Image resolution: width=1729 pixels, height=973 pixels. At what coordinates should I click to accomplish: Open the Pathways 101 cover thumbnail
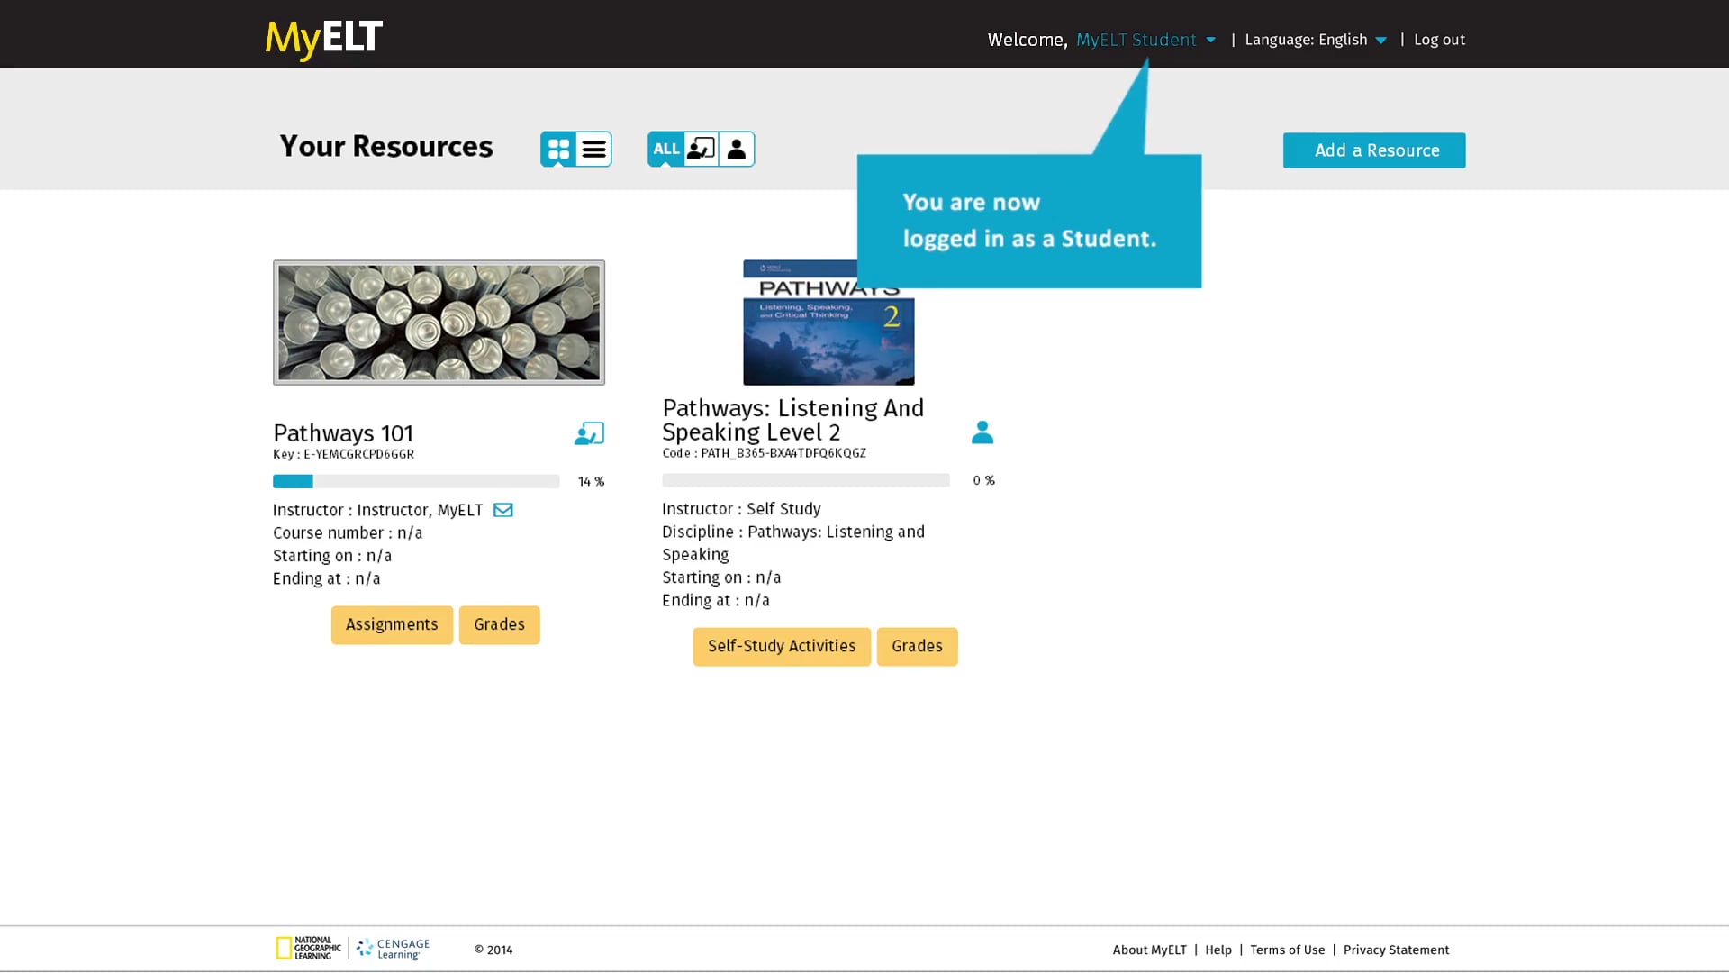tap(439, 323)
